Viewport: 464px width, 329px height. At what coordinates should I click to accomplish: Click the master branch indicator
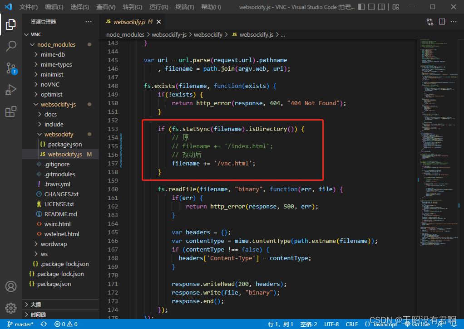[20, 324]
